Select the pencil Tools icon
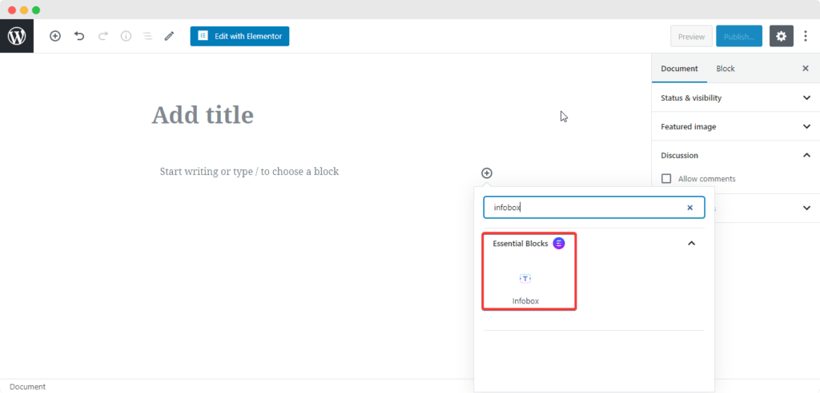The width and height of the screenshot is (820, 393). pos(169,36)
